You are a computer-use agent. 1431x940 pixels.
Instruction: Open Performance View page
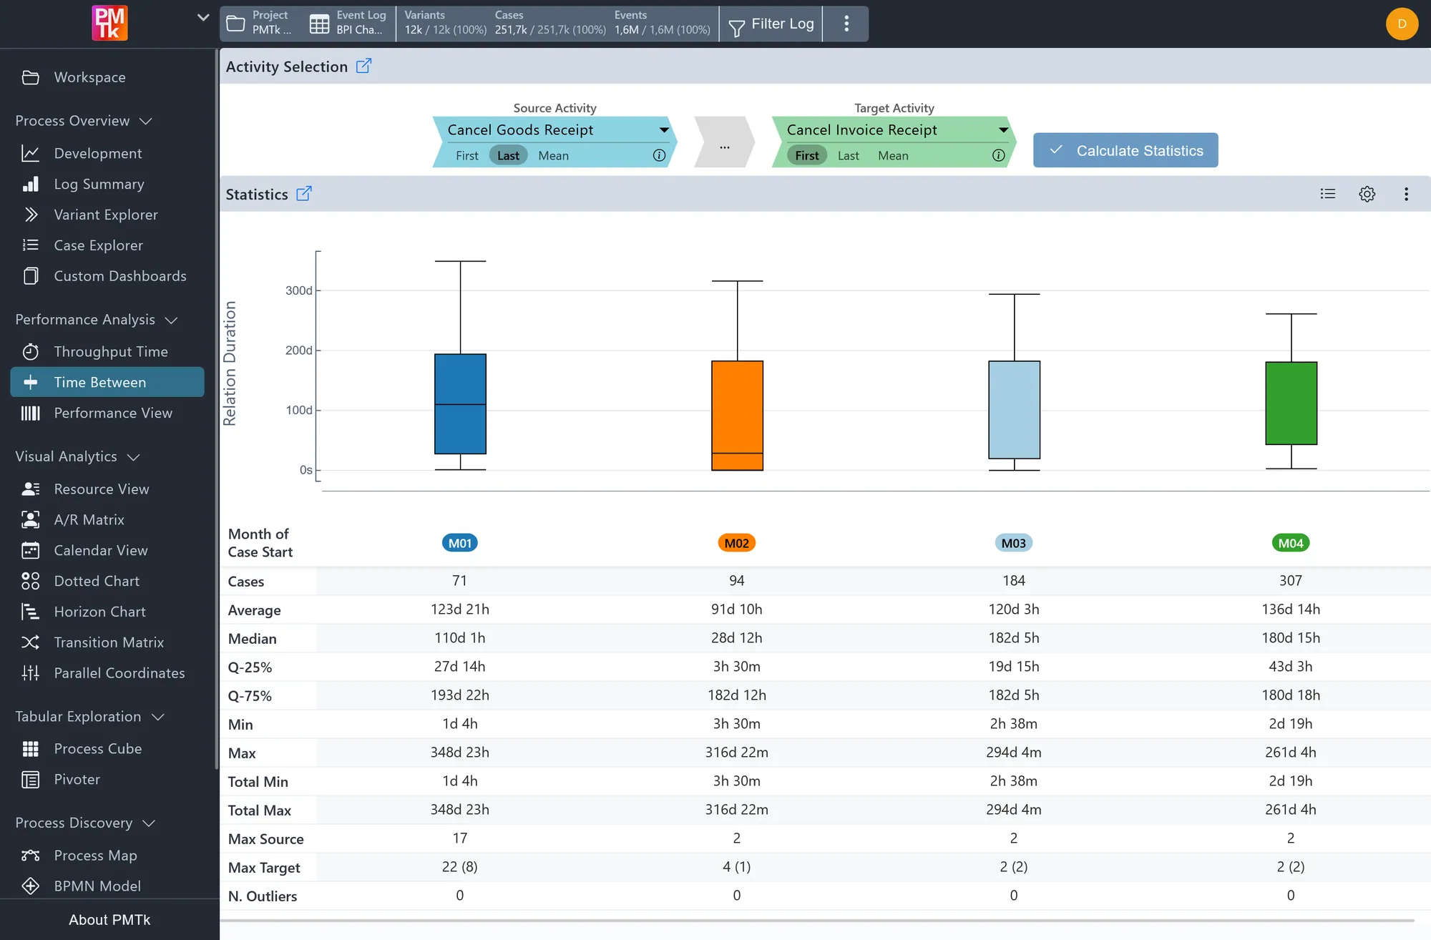(107, 413)
